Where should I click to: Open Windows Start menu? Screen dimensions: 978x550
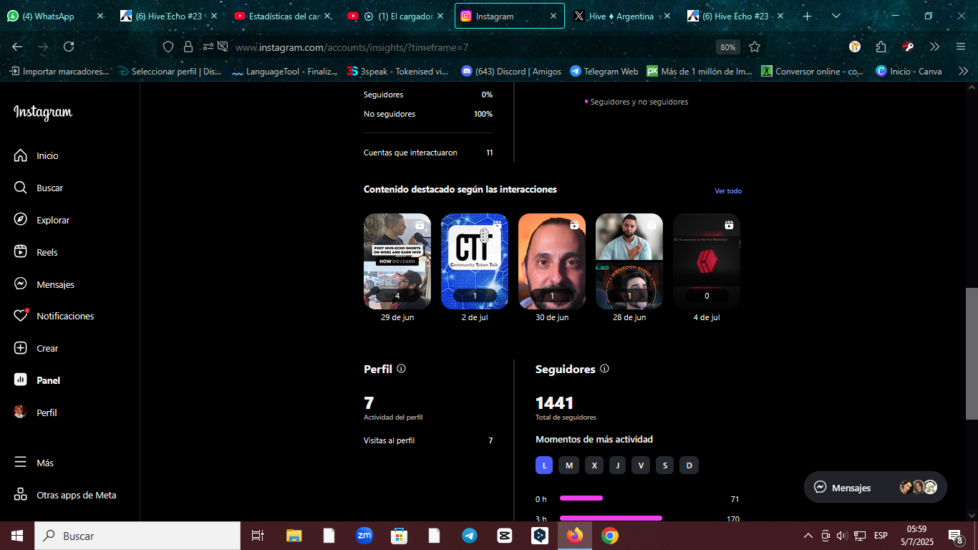click(x=17, y=536)
